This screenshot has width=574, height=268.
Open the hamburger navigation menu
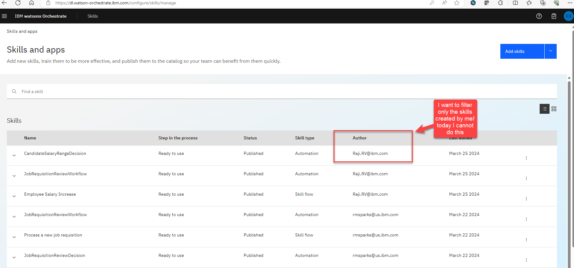point(4,16)
